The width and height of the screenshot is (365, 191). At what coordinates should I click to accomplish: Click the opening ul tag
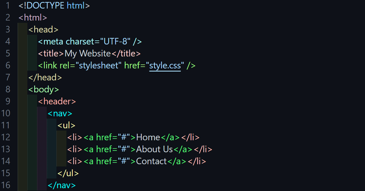pos(66,125)
